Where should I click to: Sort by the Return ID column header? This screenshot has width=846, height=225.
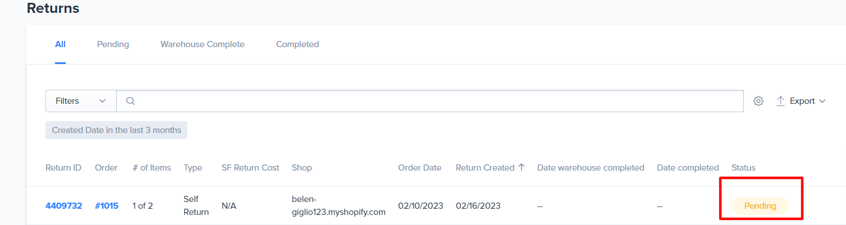point(63,168)
